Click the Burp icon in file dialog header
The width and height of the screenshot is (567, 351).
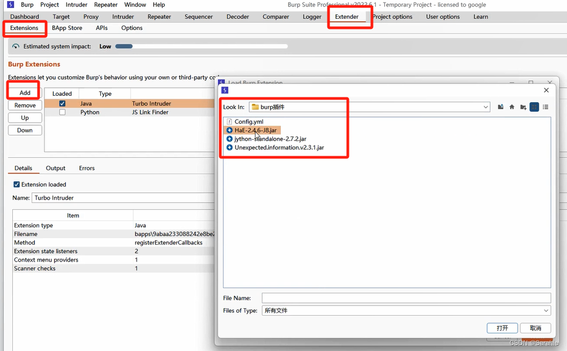pos(225,90)
